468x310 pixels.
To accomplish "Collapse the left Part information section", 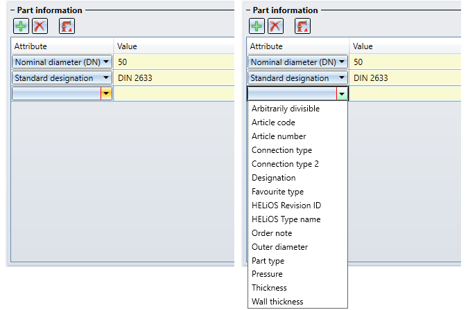I will (x=12, y=10).
